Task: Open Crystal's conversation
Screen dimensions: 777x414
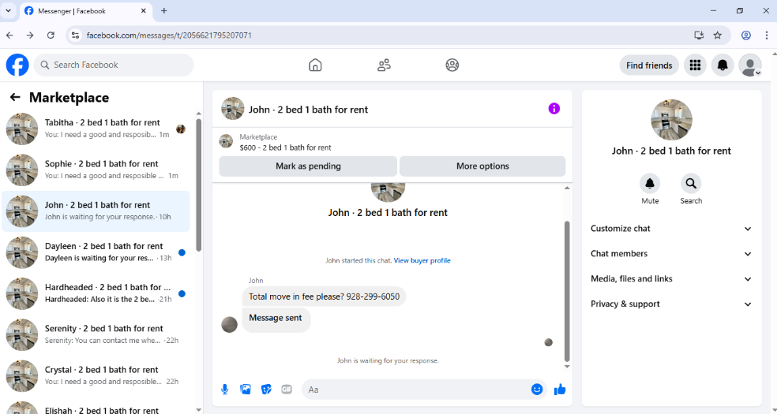Action: coord(96,375)
